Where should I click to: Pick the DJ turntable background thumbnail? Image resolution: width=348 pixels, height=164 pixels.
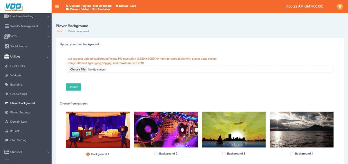166,130
